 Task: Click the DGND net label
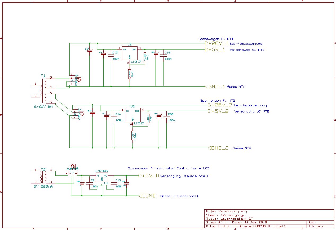pyautogui.click(x=147, y=196)
